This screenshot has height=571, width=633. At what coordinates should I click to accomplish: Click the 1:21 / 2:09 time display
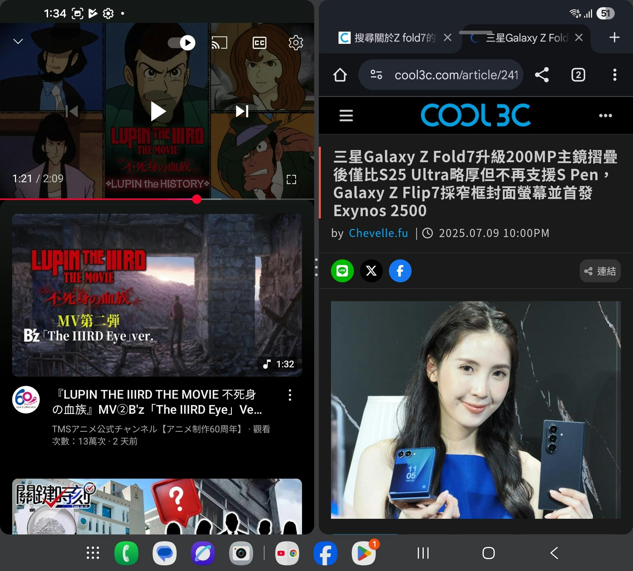pos(38,178)
